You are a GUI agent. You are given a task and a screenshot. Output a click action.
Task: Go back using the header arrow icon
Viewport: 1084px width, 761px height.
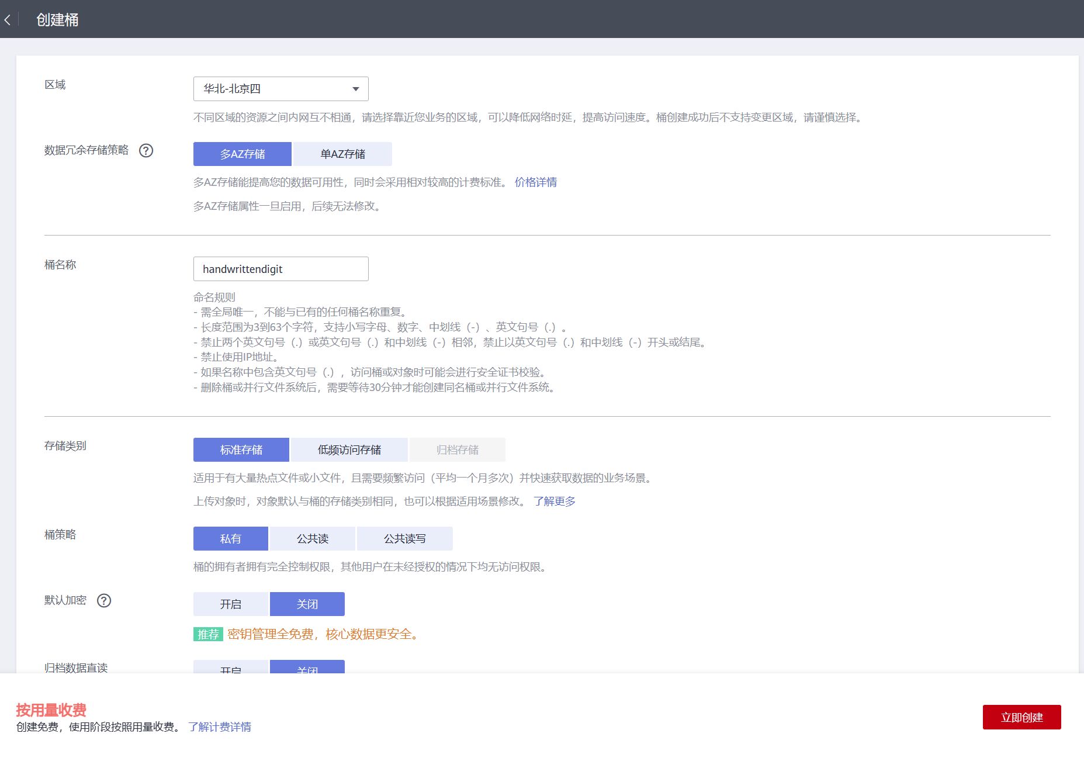pyautogui.click(x=8, y=20)
